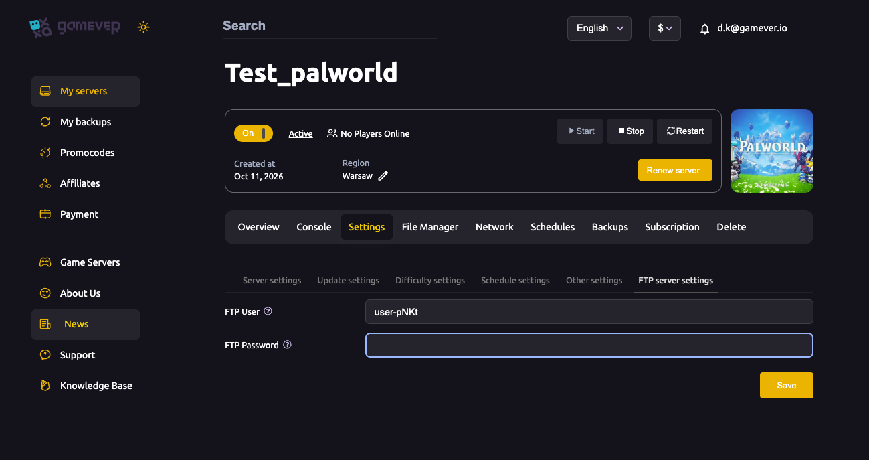
Task: Click the News sidebar icon
Action: pyautogui.click(x=45, y=324)
